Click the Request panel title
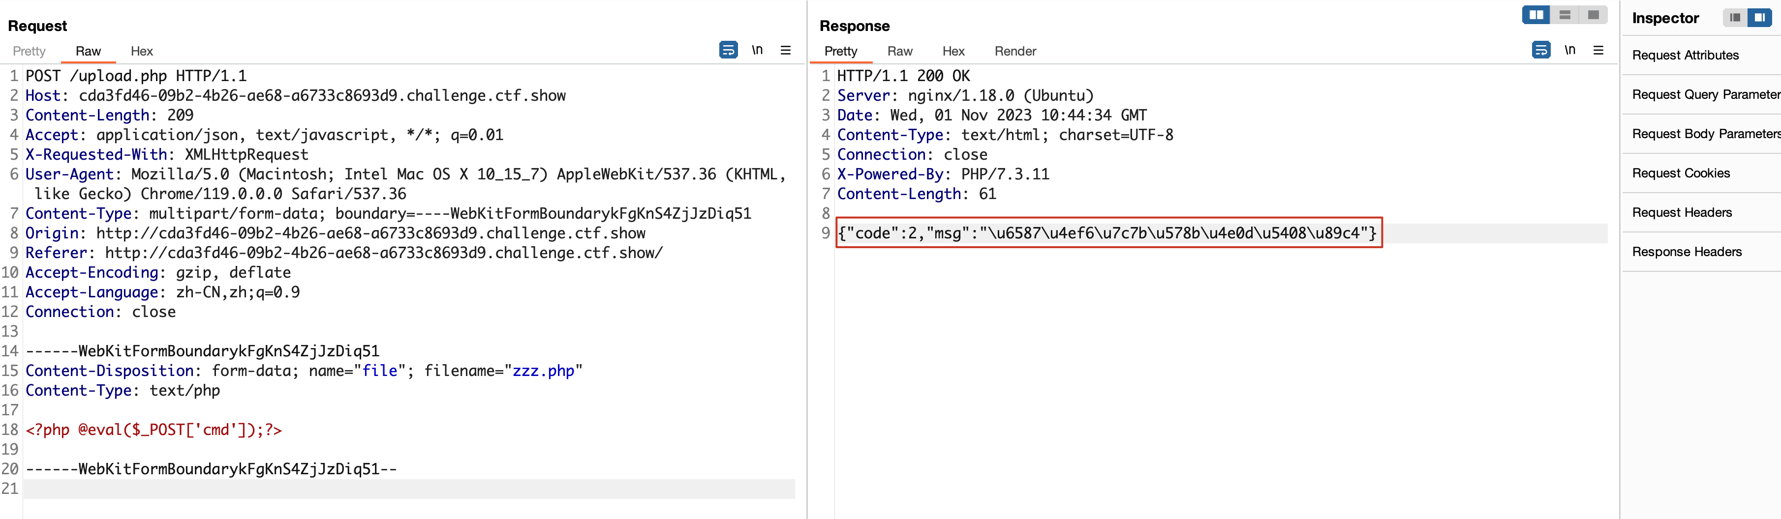 [37, 26]
